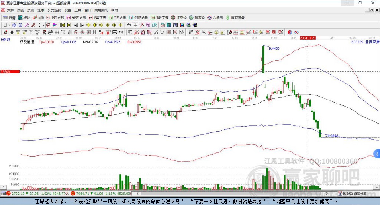Click the 行情 quotes button

pyautogui.click(x=9, y=17)
